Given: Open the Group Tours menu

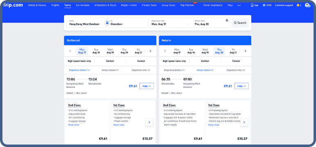Looking at the screenshot, I should coord(169,5).
